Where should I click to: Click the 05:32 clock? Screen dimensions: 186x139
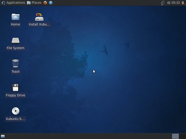(x=176, y=3)
